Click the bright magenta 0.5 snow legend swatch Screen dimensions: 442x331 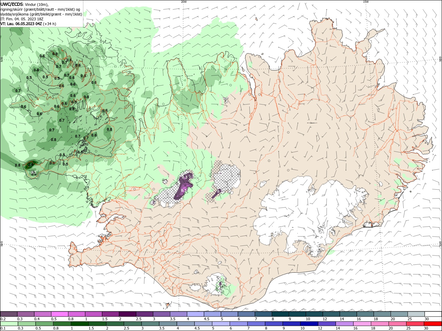coord(59,314)
